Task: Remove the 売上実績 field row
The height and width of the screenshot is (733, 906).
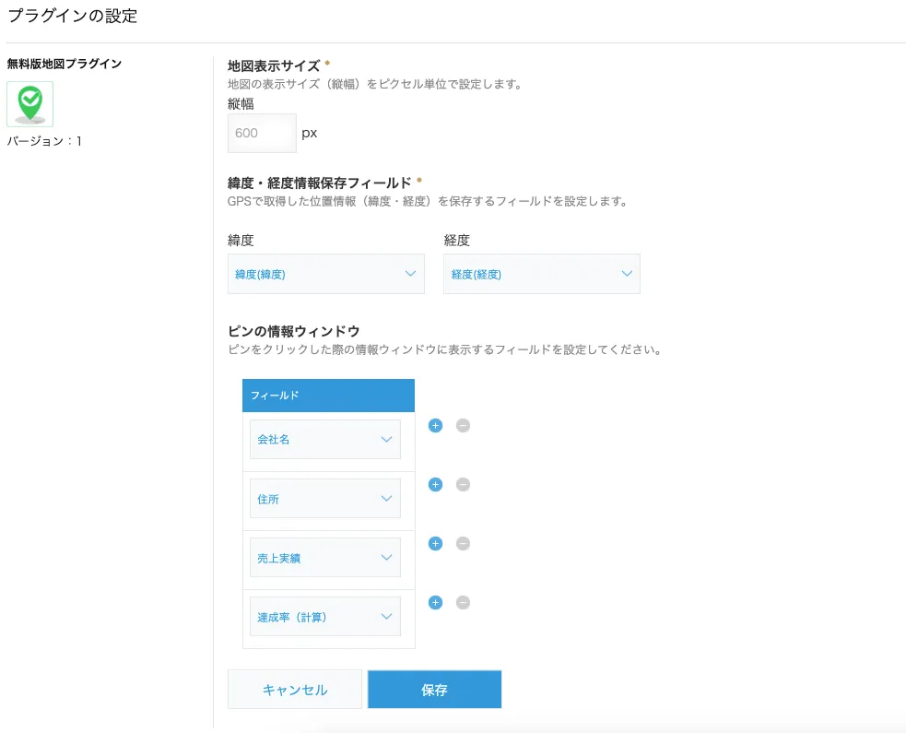Action: (463, 544)
